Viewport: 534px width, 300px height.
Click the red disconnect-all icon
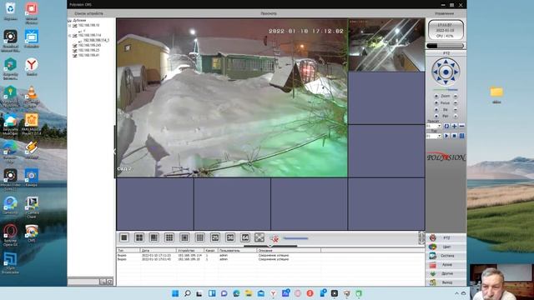[x=275, y=238]
